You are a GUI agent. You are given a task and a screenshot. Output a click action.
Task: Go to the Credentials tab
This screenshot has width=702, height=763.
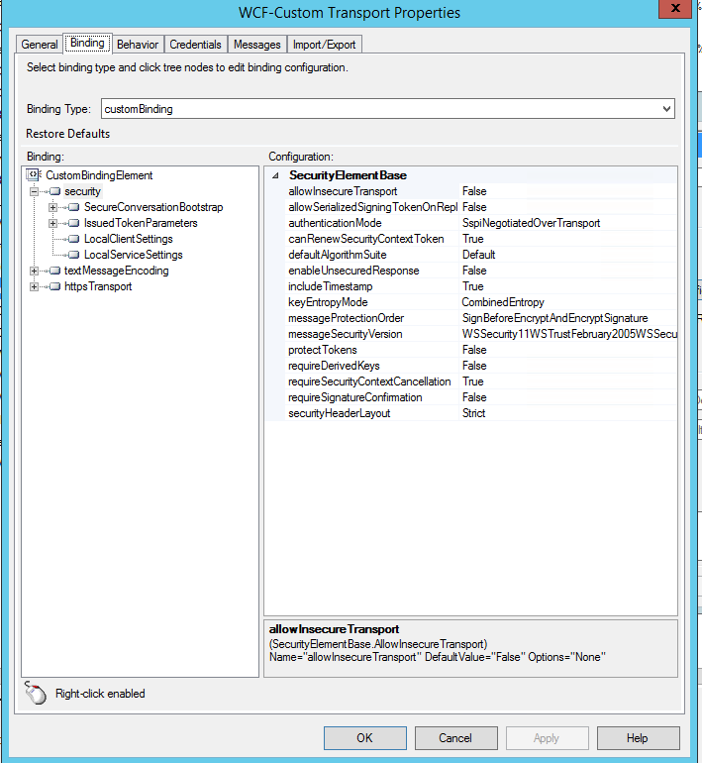pyautogui.click(x=195, y=45)
